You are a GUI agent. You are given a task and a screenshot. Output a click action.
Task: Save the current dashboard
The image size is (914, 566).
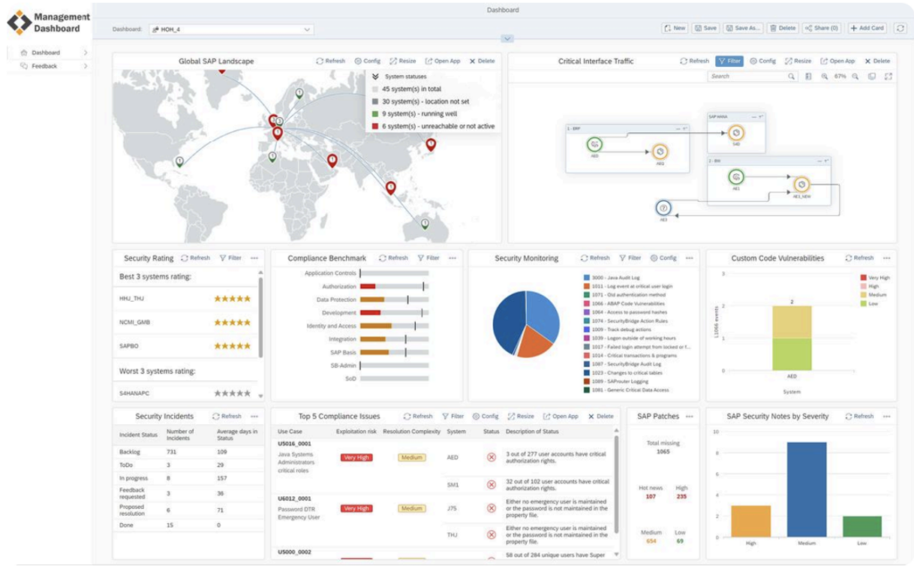[705, 28]
